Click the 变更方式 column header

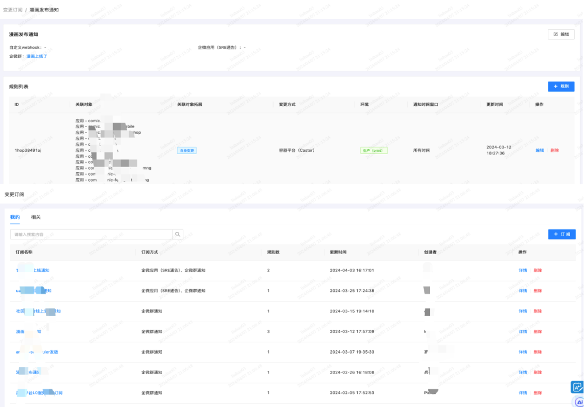click(x=287, y=105)
